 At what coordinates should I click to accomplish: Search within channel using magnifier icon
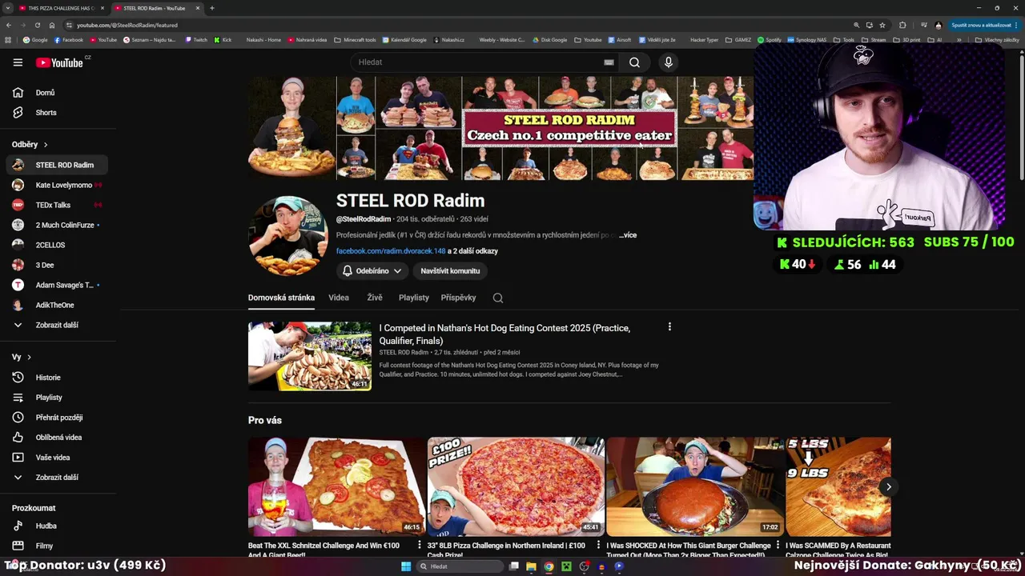point(498,298)
